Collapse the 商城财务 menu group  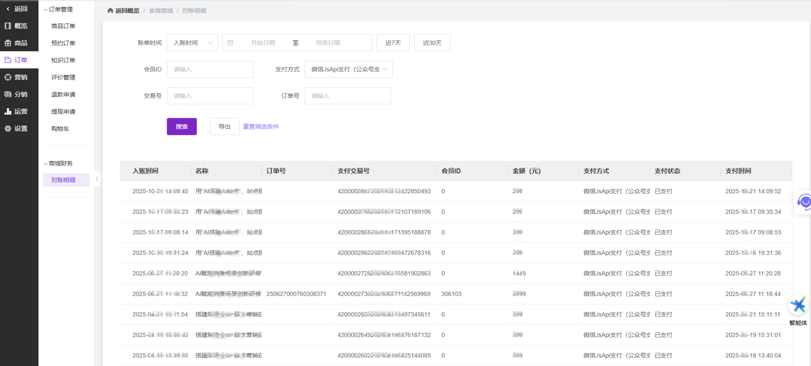tap(59, 163)
